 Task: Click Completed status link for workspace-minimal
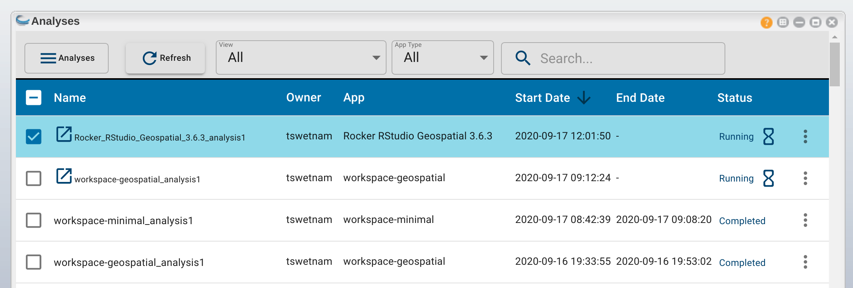coord(742,221)
